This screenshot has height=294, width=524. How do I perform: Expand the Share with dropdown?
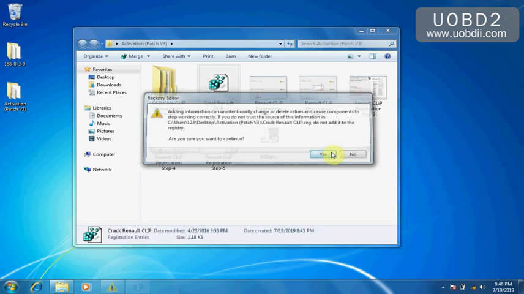pyautogui.click(x=176, y=56)
